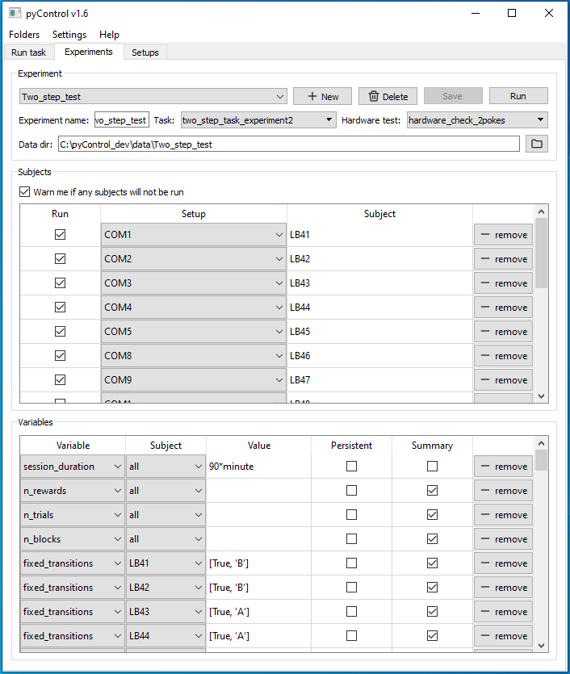Remove subject LB43 row
The width and height of the screenshot is (570, 674).
(x=503, y=283)
